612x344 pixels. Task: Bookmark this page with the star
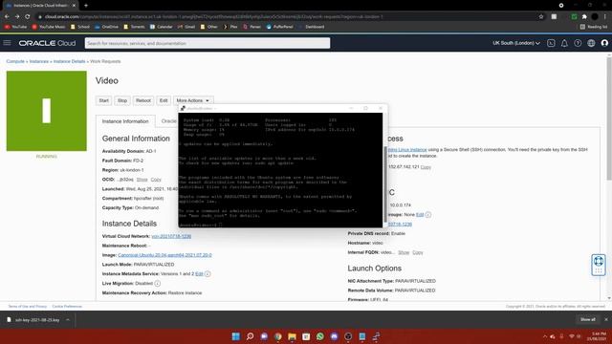[541, 17]
